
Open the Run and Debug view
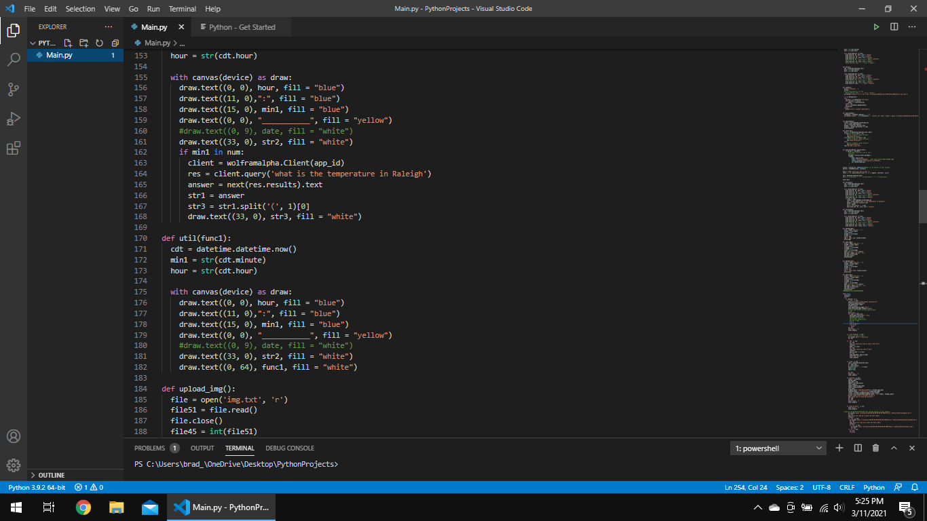14,119
